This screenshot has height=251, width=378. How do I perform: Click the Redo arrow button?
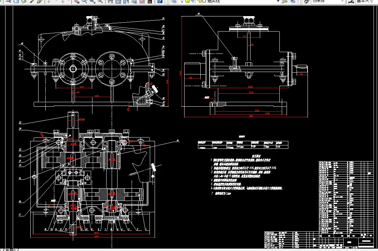pos(63,1)
